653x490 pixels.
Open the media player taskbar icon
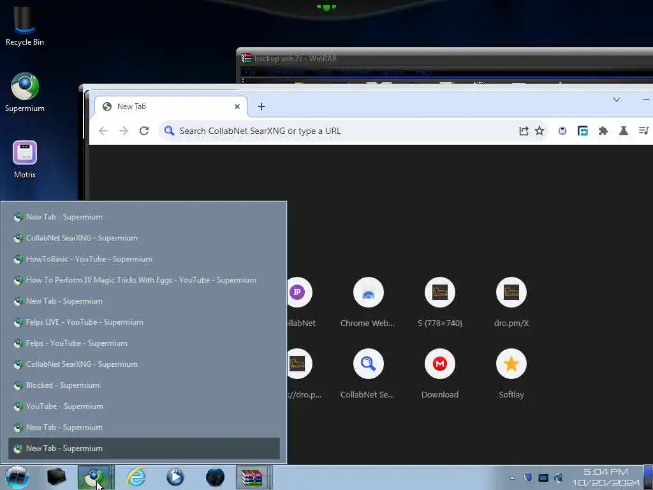(175, 477)
